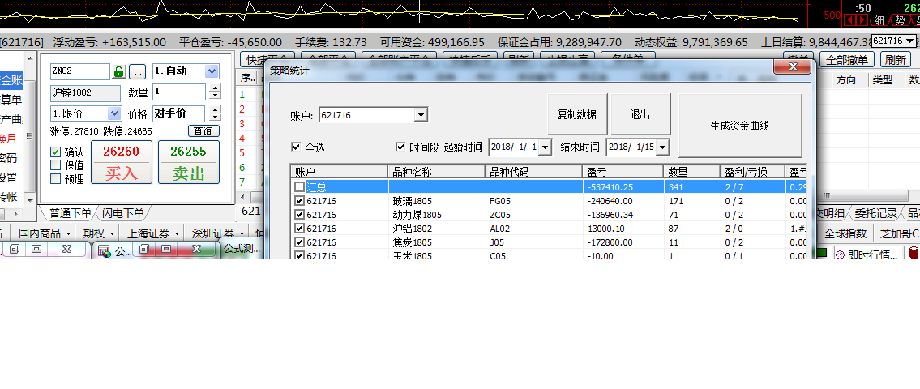920x389 pixels.
Task: Click the colorful icon on the 公... window tab
Action: tap(105, 250)
